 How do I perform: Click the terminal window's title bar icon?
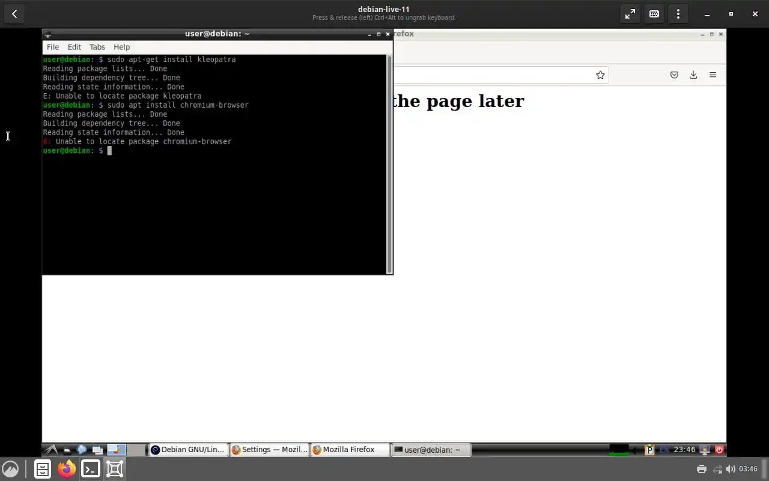pyautogui.click(x=48, y=34)
